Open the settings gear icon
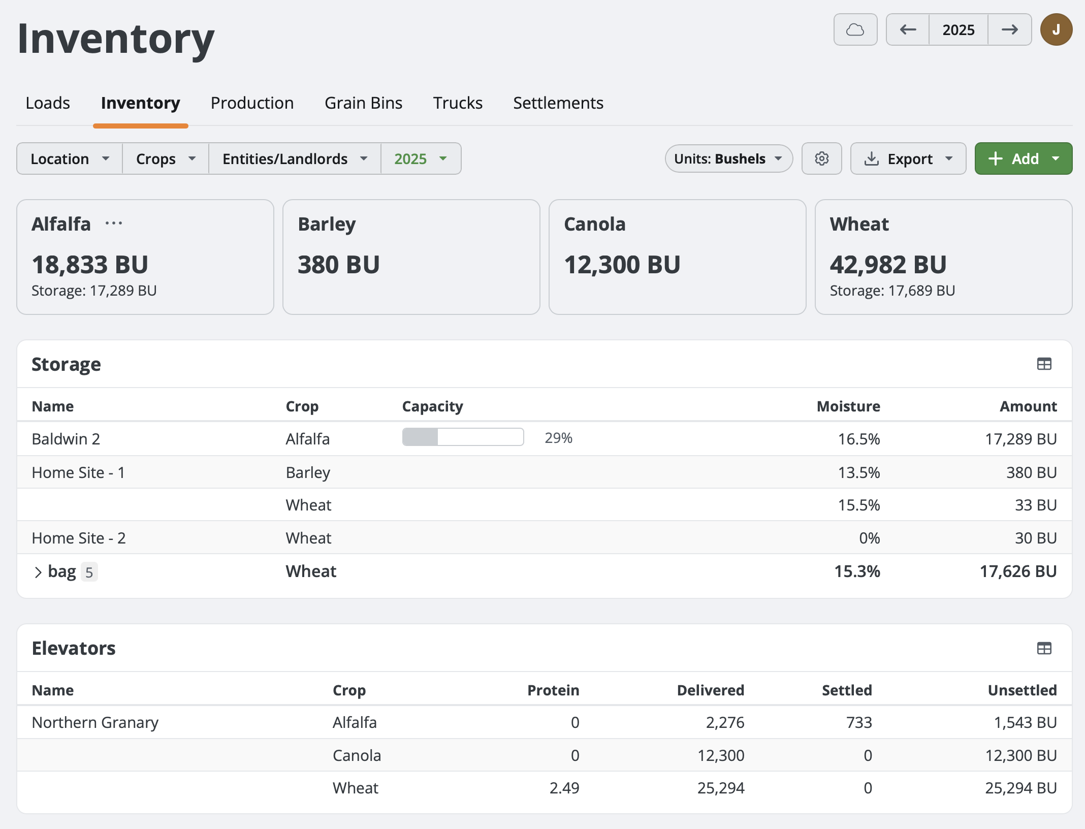 [x=821, y=158]
